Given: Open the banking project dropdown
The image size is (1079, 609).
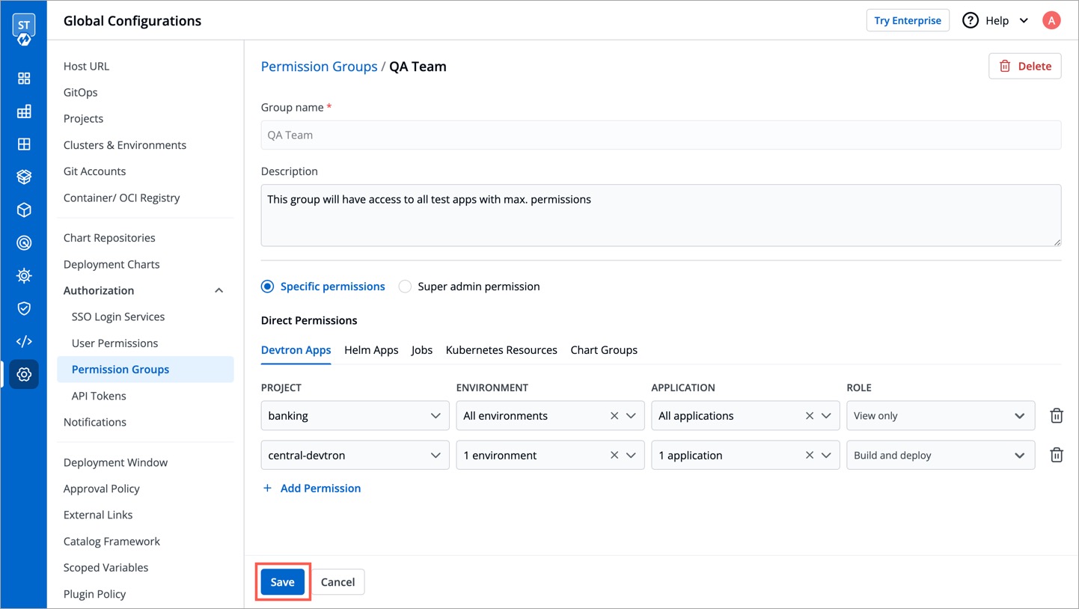Looking at the screenshot, I should (355, 416).
